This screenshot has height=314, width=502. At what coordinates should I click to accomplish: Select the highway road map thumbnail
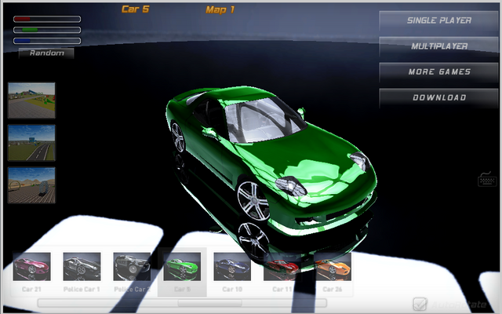coord(31,143)
